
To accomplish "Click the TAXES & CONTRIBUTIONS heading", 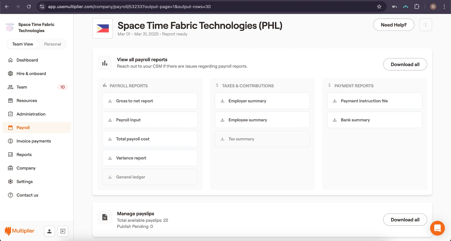I will coord(248,86).
